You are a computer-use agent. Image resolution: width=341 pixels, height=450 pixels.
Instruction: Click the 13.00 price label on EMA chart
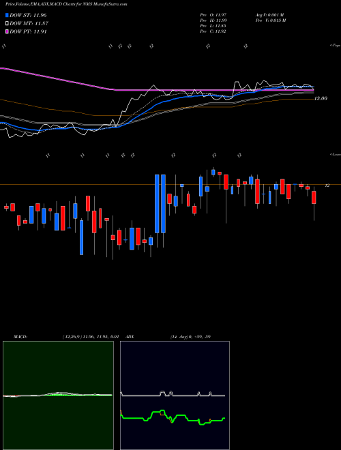click(x=321, y=98)
